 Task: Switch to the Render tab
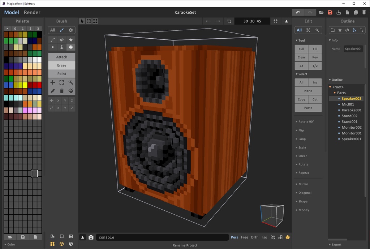point(32,12)
